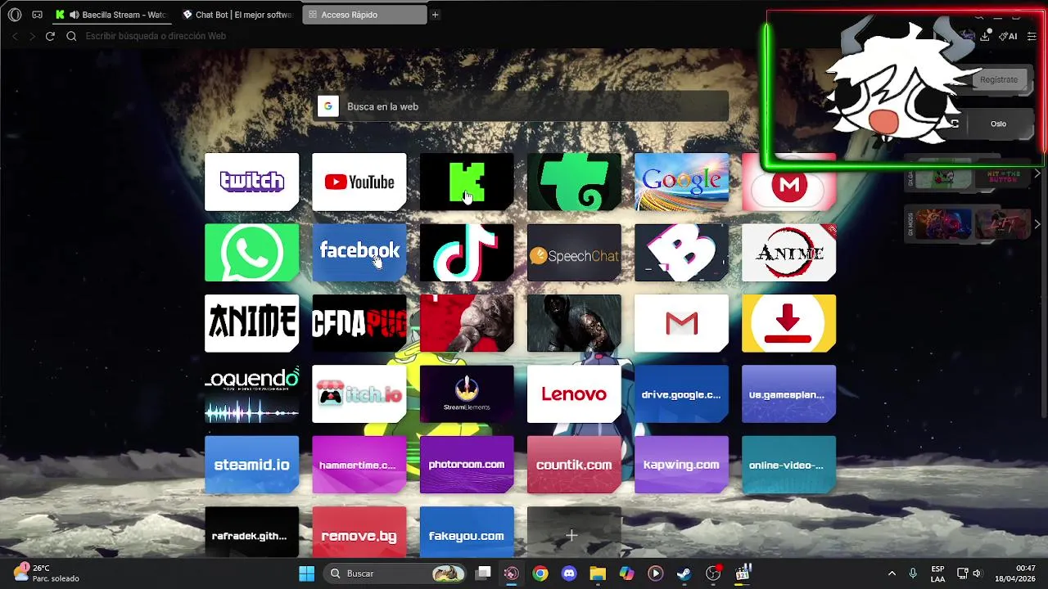Open Discord from the taskbar
1048x589 pixels.
click(569, 573)
